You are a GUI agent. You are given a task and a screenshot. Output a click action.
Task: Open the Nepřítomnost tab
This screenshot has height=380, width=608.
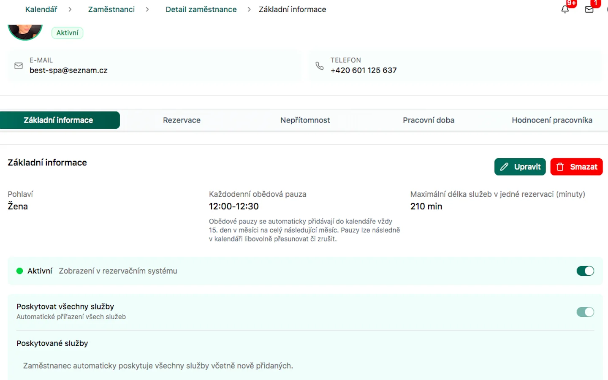click(x=305, y=120)
